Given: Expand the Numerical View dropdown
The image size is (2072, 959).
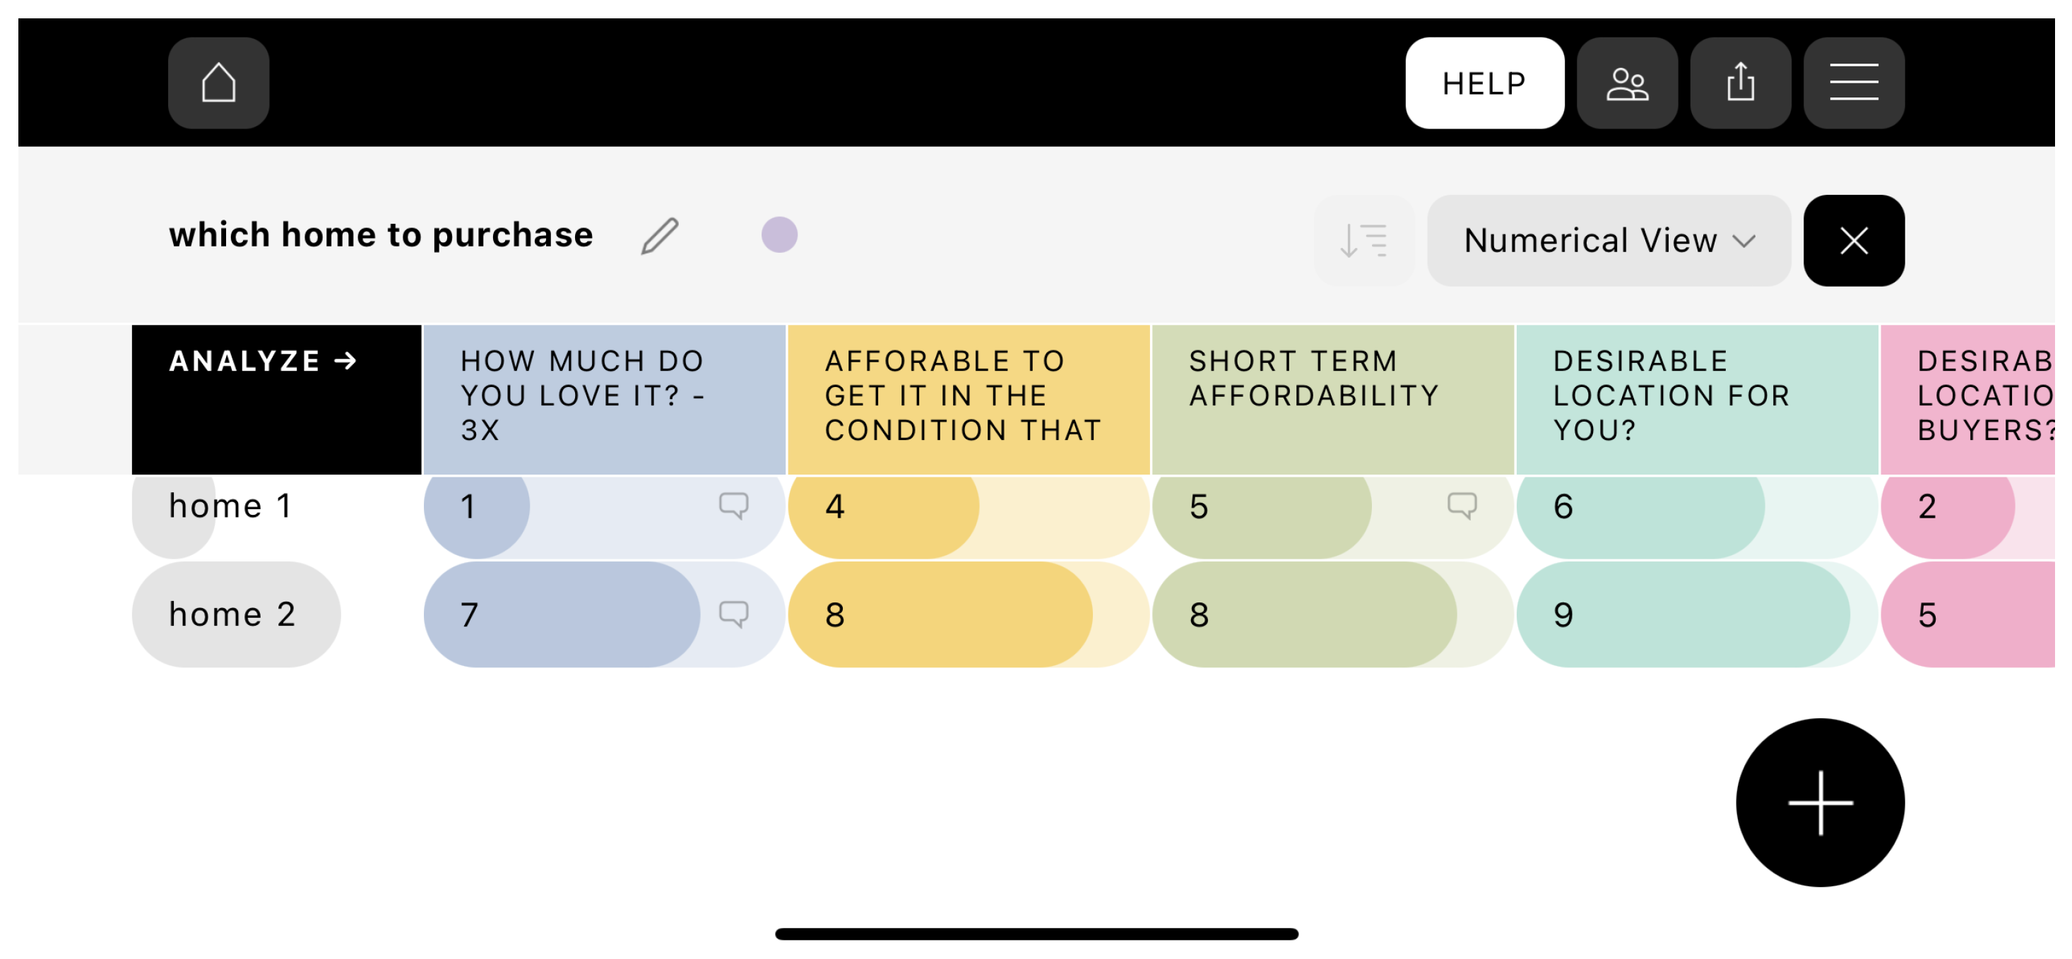Looking at the screenshot, I should coord(1609,240).
